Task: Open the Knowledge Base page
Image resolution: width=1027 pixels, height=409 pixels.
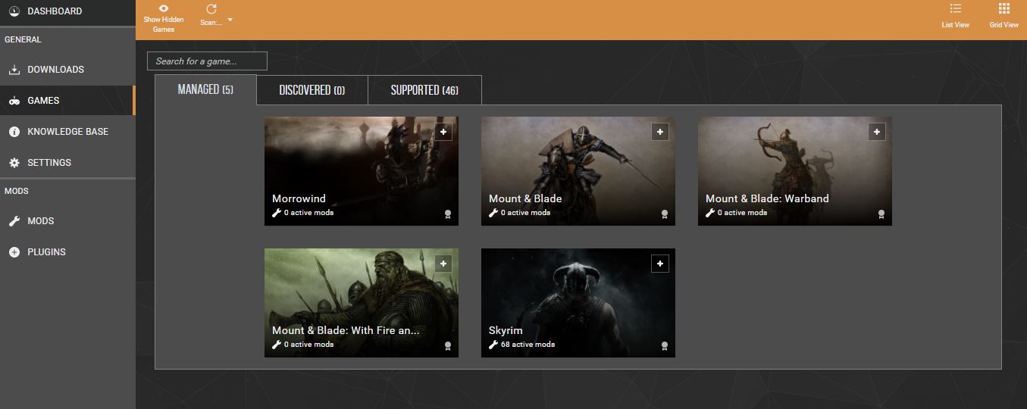Action: pos(67,132)
